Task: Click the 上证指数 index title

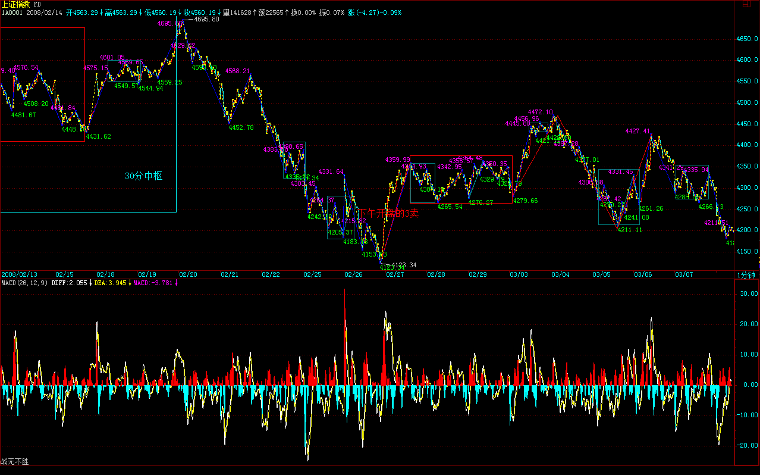Action: click(16, 4)
